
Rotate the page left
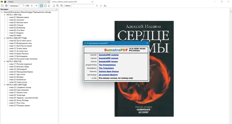coord(49,5)
